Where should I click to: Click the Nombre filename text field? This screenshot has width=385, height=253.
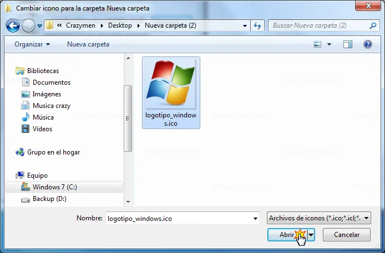click(x=179, y=218)
